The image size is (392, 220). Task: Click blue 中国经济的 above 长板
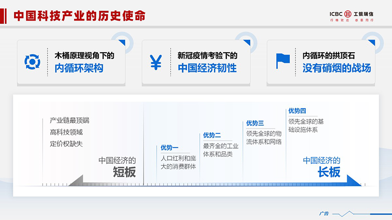point(321,160)
